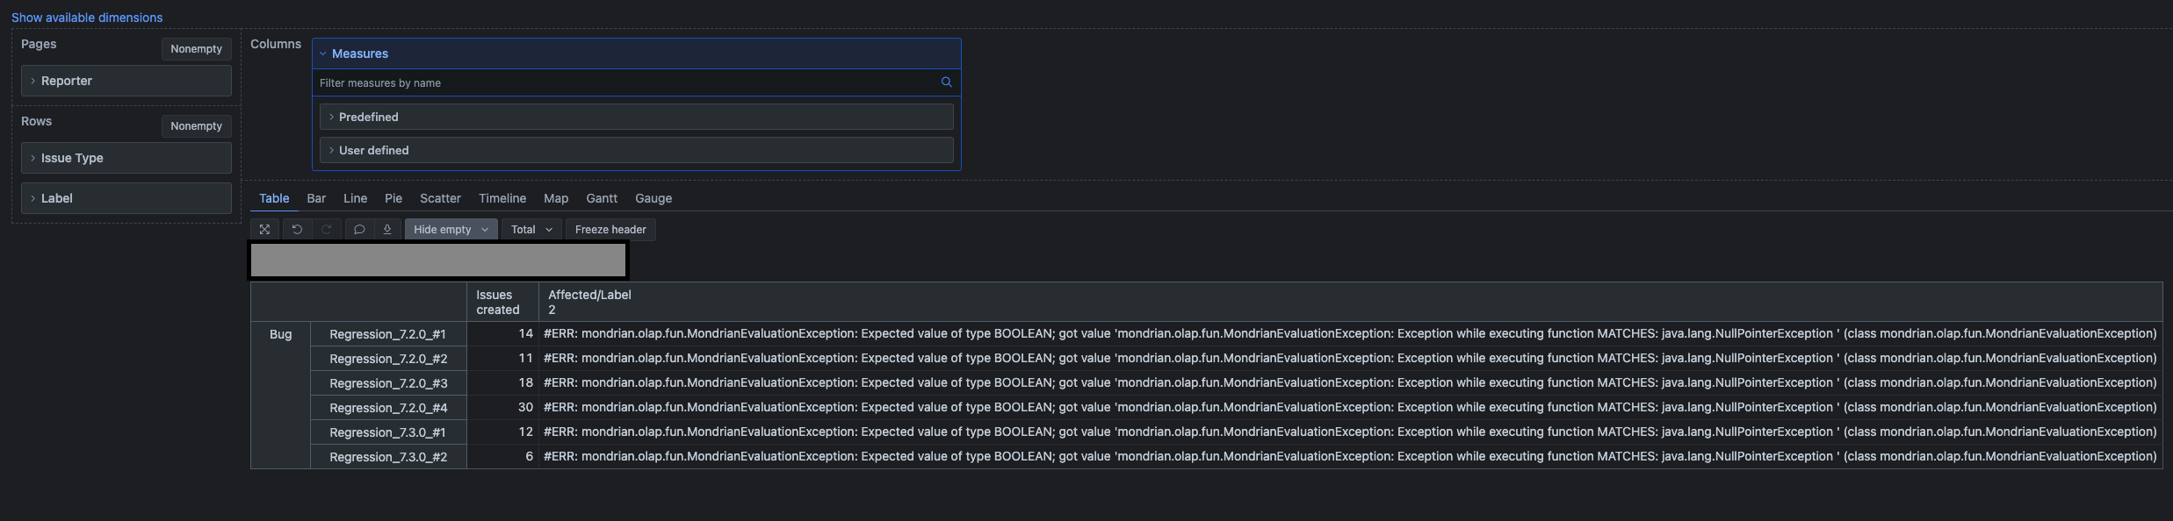Expand the User defined measures group
Image resolution: width=2173 pixels, height=521 pixels.
pos(637,150)
